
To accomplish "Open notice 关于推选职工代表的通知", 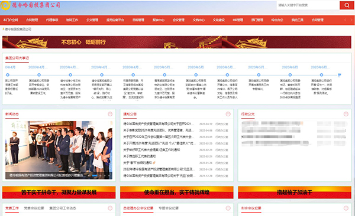I will [x=140, y=156].
